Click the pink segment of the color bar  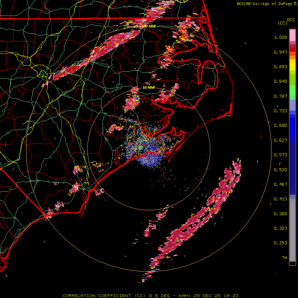tap(292, 35)
